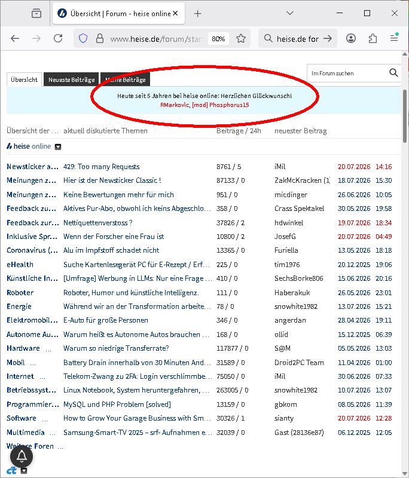This screenshot has width=409, height=478.
Task: Open the list all tabs chevron
Action: [290, 13]
